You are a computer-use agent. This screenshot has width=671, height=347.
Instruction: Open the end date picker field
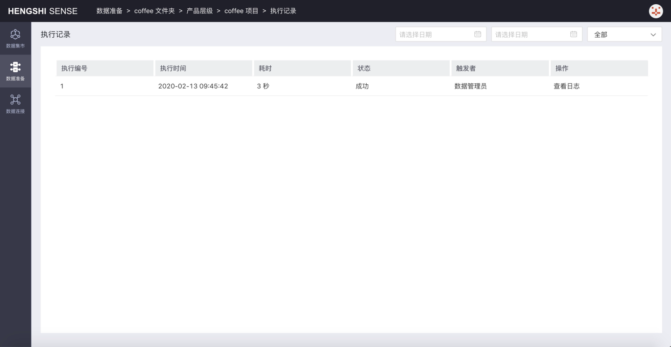pyautogui.click(x=530, y=34)
